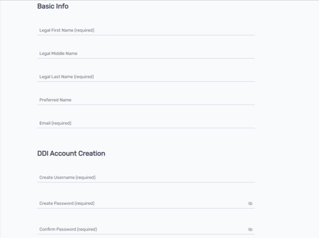
Task: Focus the Confirm Password text box
Action: coord(141,229)
